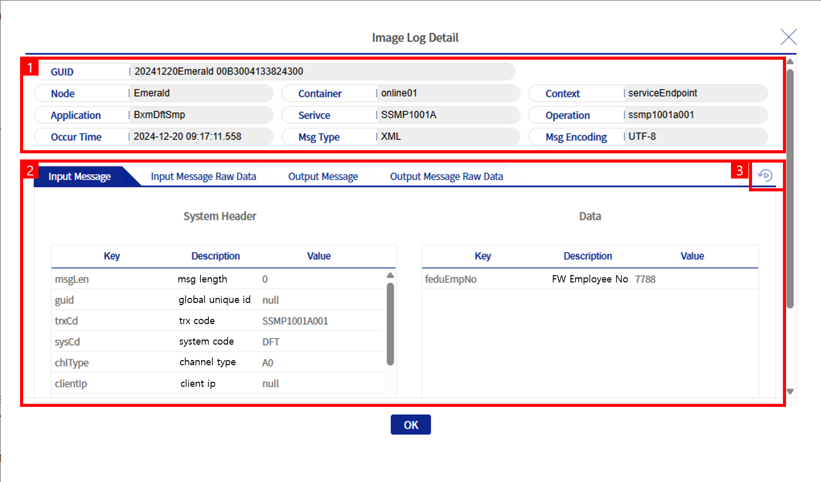821x482 pixels.
Task: Click the Description header in System Header table
Action: [x=216, y=256]
